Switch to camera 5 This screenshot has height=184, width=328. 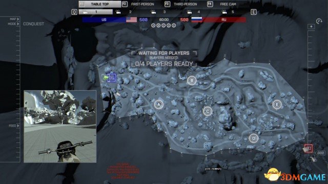(229, 12)
